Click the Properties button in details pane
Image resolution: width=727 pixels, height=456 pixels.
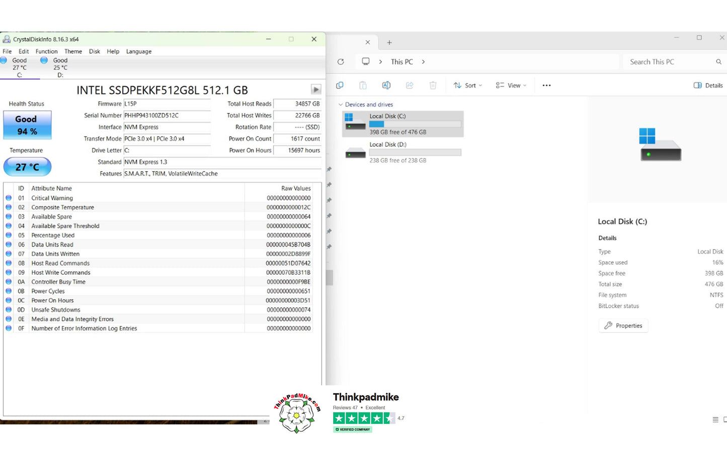tap(623, 325)
